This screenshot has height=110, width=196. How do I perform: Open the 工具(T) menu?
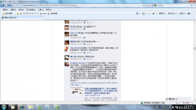(41, 10)
